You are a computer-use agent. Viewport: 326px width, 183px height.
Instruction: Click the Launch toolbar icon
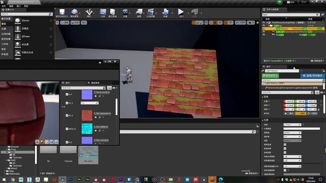point(195,12)
